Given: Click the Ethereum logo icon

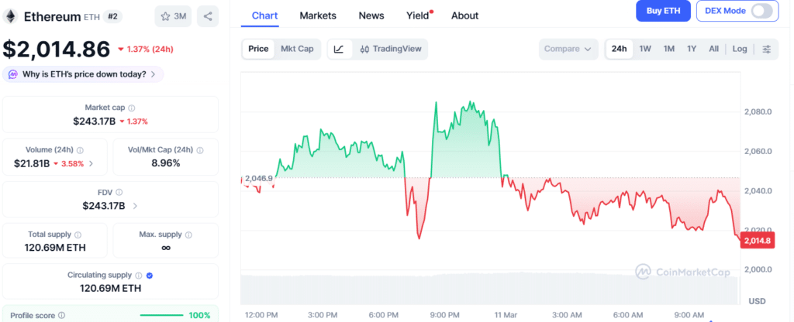Looking at the screenshot, I should [x=11, y=15].
